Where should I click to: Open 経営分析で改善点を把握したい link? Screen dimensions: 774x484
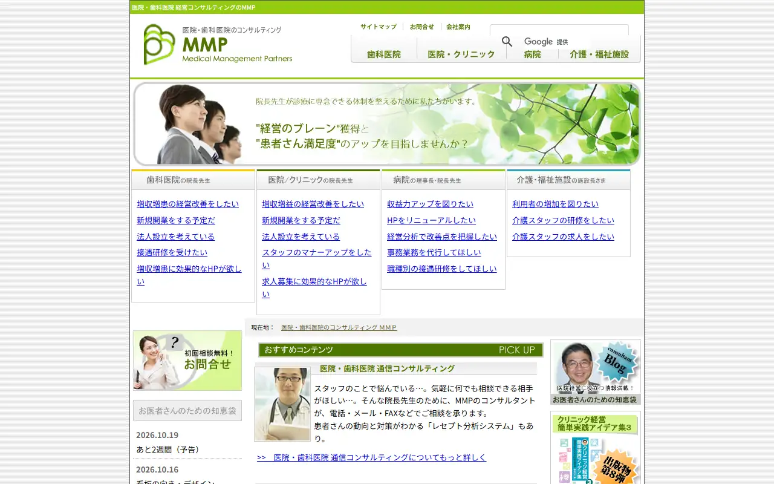point(442,237)
